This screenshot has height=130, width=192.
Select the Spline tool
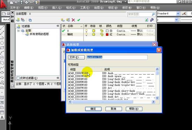[2, 67]
